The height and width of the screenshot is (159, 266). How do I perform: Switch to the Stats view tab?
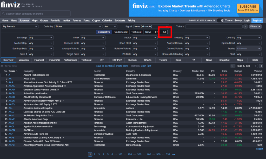click(255, 60)
